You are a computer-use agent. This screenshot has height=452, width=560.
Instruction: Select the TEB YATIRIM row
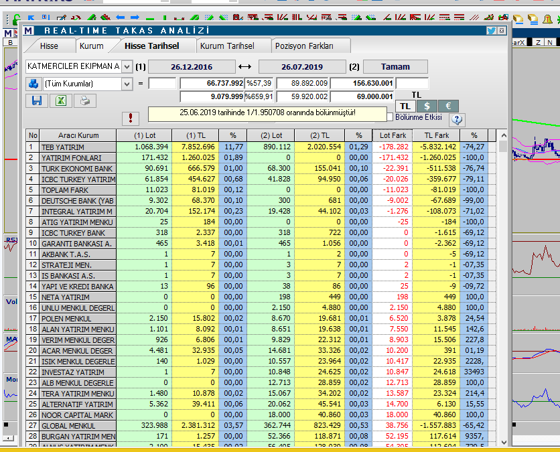261,147
